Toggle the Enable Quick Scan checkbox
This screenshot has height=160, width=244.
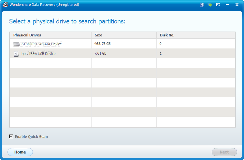tap(11, 136)
